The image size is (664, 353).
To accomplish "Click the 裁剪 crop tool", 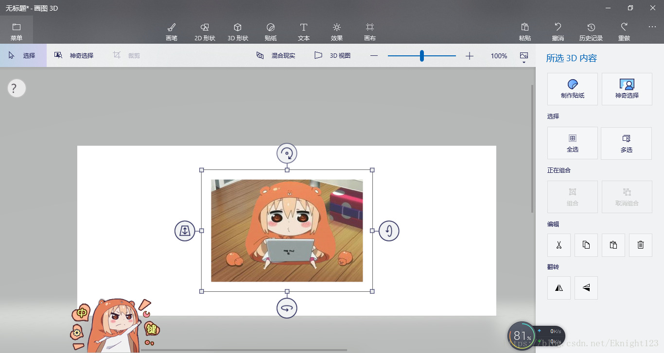I will point(126,55).
